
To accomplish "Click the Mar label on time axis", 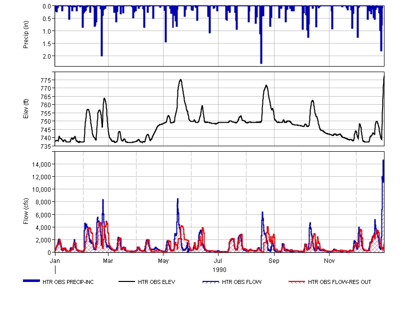I will tap(108, 261).
